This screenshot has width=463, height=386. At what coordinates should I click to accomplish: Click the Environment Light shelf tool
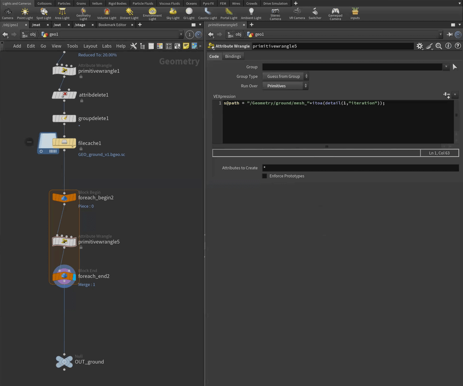point(152,13)
